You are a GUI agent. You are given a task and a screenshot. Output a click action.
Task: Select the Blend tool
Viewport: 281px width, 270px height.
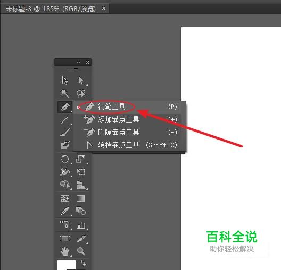click(x=81, y=211)
